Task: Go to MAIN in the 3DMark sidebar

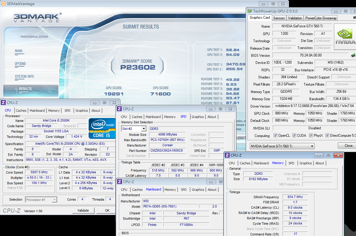Action: coord(19,51)
